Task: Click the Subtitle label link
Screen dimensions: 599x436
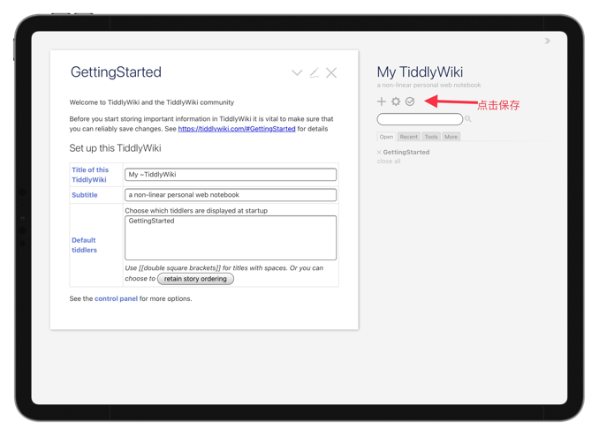Action: click(85, 195)
